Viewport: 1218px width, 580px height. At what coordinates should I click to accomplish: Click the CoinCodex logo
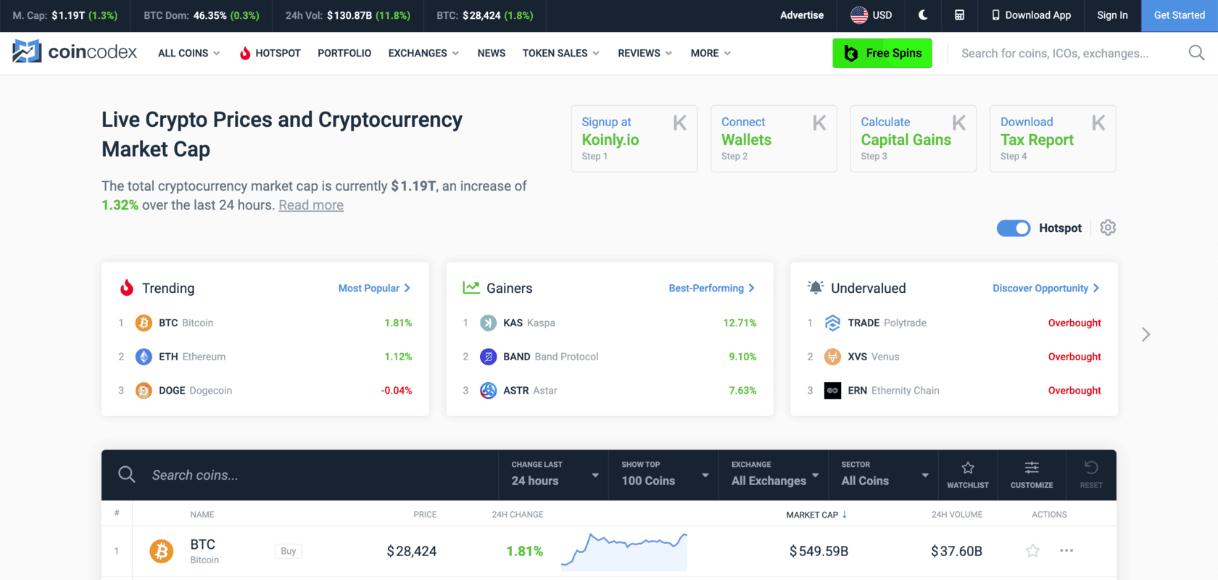[75, 51]
